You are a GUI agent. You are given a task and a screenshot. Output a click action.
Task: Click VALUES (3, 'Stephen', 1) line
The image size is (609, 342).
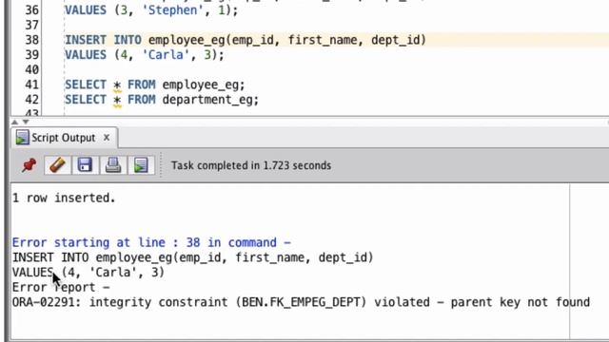[151, 10]
